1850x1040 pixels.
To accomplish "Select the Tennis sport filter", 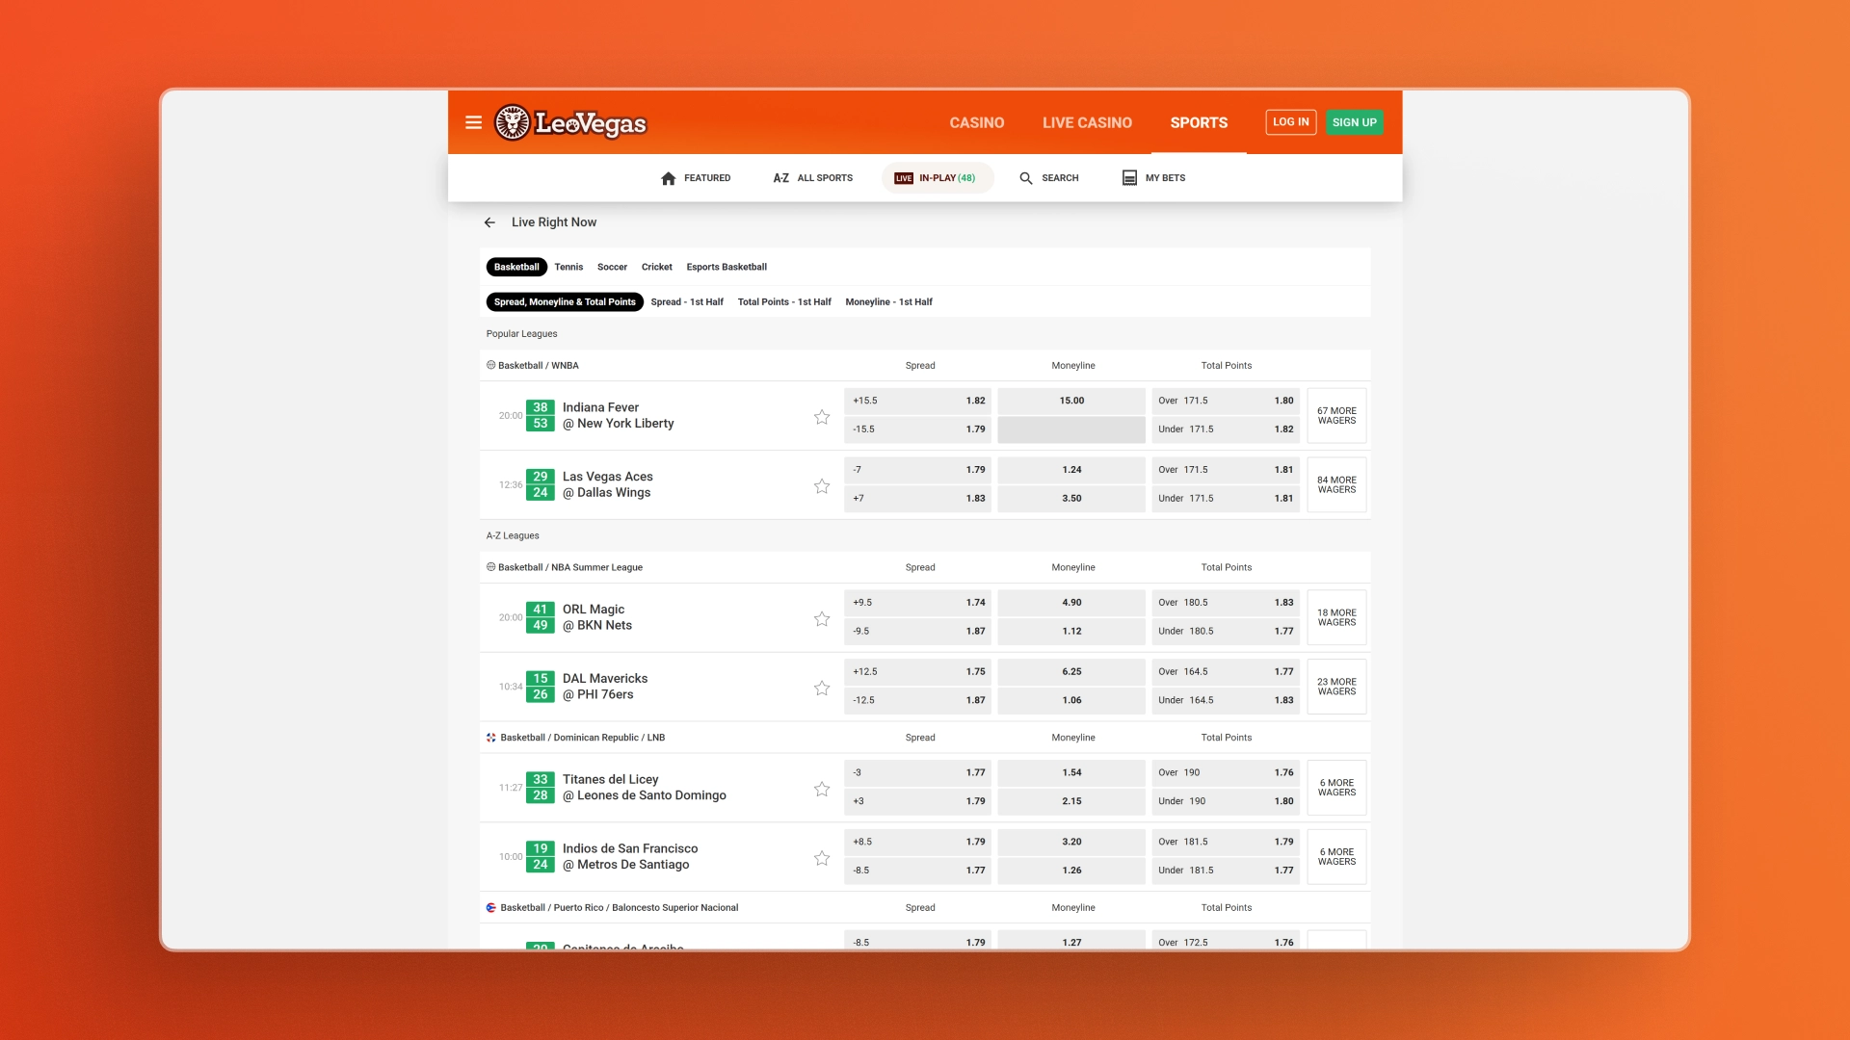I will [x=568, y=267].
